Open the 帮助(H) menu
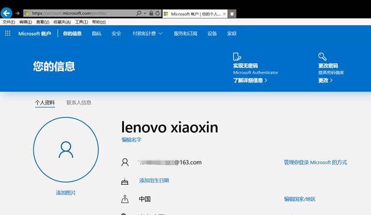 point(99,22)
